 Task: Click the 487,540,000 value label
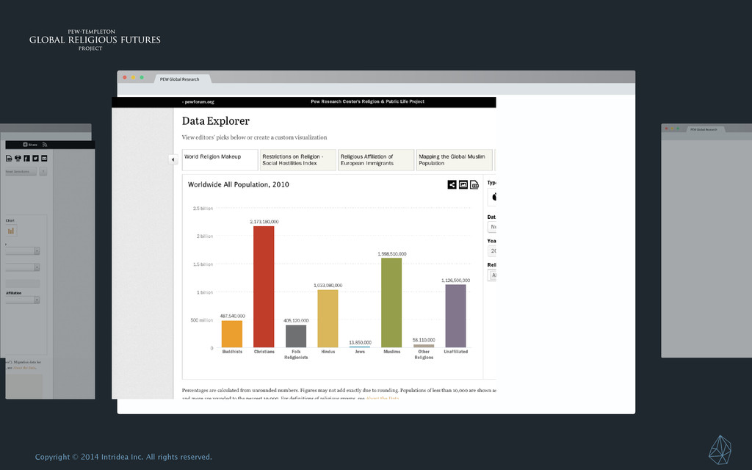pos(232,316)
